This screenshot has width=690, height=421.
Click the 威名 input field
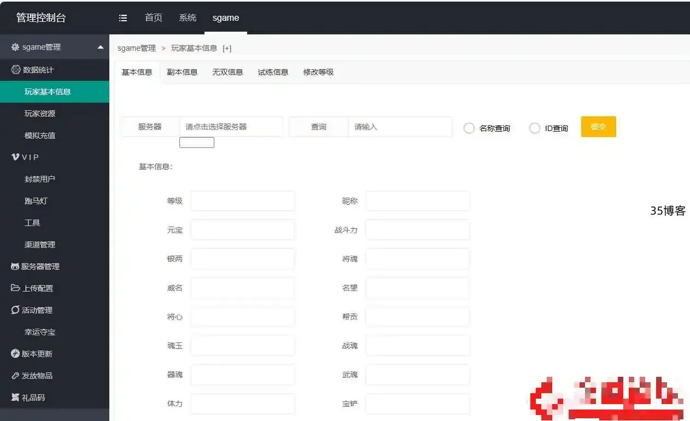coord(243,288)
